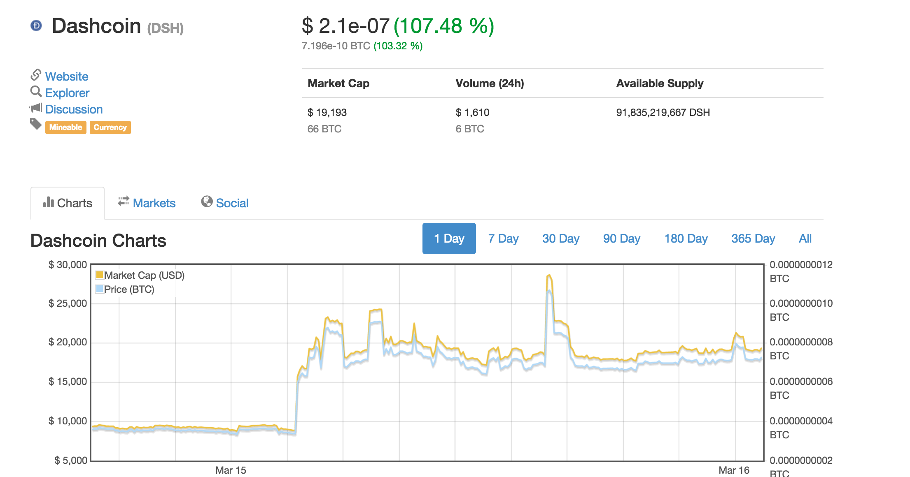Click the (107.48 %) change percentage
This screenshot has height=477, width=910.
coord(444,26)
